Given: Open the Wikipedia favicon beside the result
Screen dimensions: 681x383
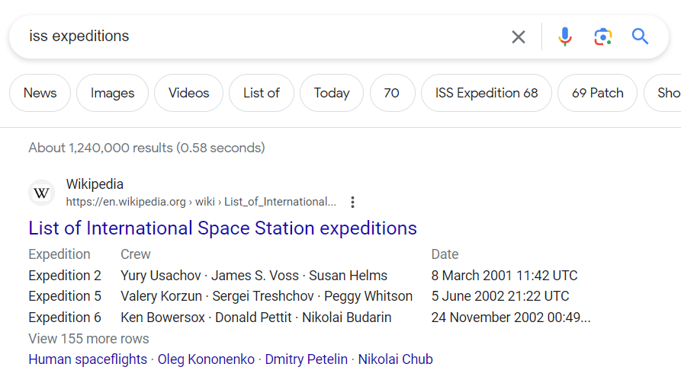Looking at the screenshot, I should [x=42, y=193].
